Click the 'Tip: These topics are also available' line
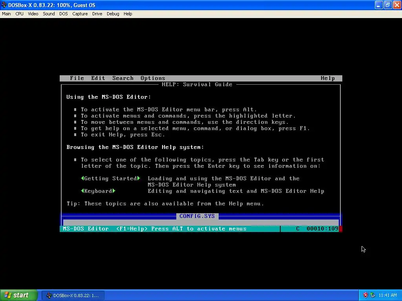The height and width of the screenshot is (301, 402). point(165,203)
